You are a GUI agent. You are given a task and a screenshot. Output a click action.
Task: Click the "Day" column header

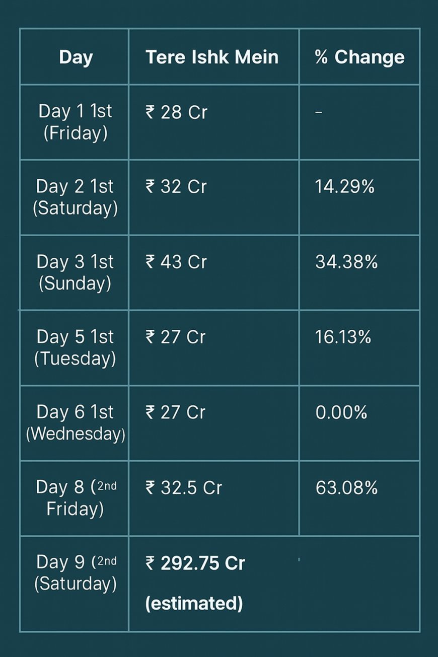tap(76, 57)
